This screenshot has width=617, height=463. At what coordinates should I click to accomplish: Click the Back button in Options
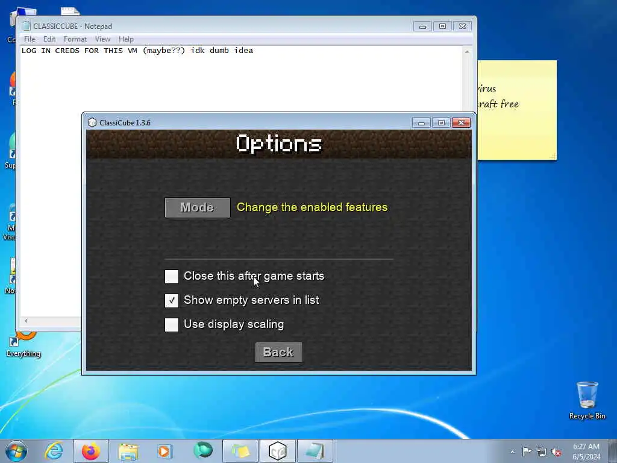(278, 352)
